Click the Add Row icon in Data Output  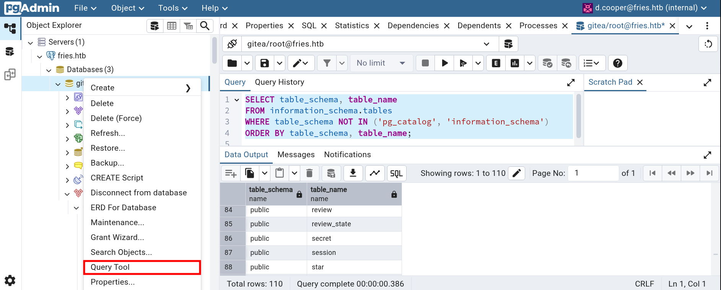pos(231,173)
